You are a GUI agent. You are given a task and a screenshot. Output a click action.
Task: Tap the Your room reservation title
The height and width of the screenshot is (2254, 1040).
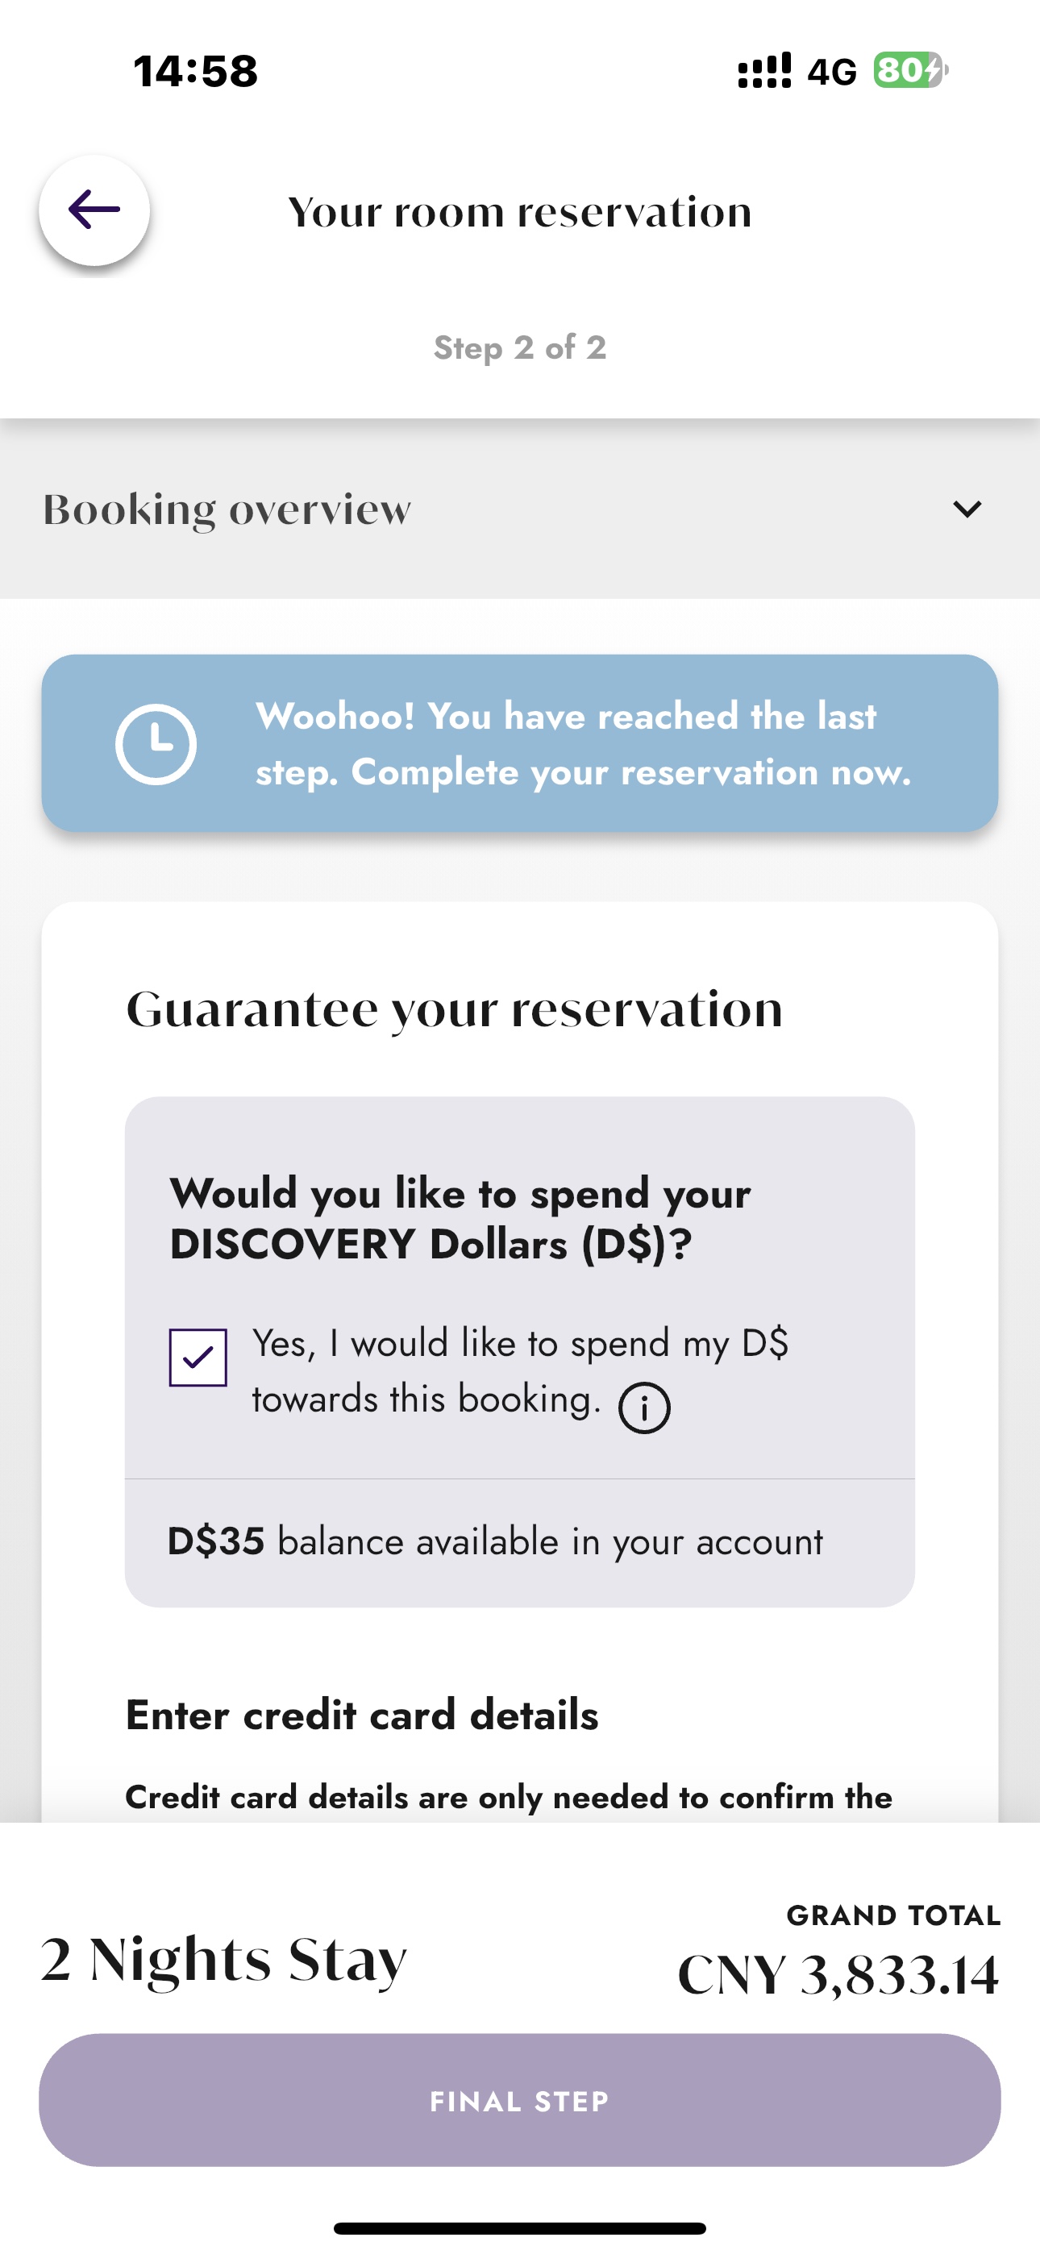(520, 212)
